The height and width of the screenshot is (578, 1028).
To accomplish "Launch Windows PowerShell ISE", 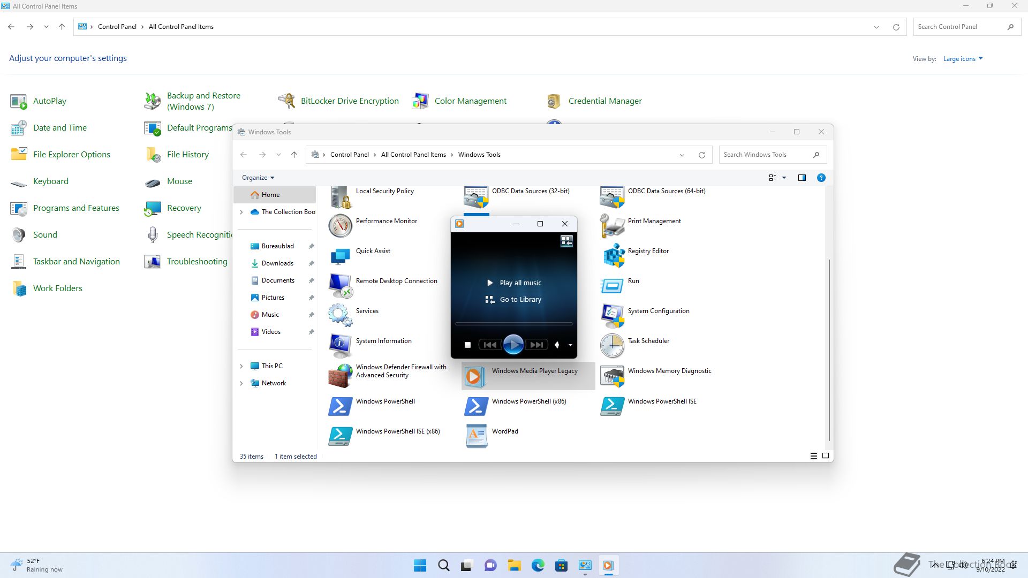I will click(x=613, y=406).
